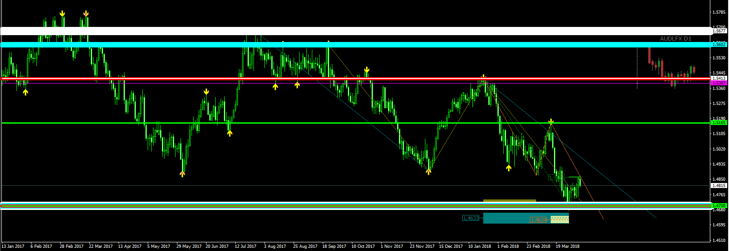Click yellow down arrow above October 2017 high
Image resolution: width=729 pixels, height=251 pixels.
click(367, 70)
